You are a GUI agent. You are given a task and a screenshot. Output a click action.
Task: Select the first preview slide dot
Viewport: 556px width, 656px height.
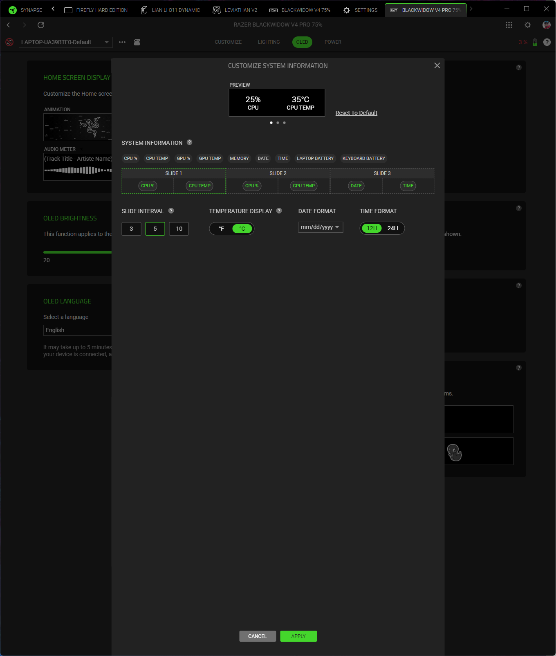tap(271, 123)
